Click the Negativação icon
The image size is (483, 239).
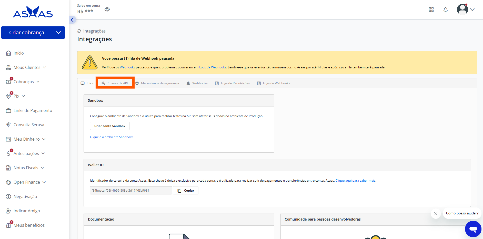tap(8, 196)
